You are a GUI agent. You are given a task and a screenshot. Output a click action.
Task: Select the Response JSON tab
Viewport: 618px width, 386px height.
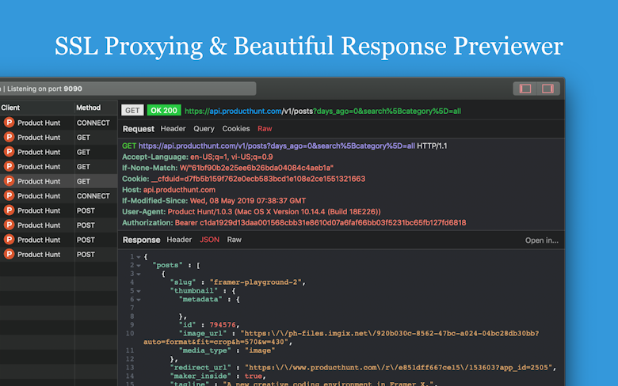click(x=209, y=240)
